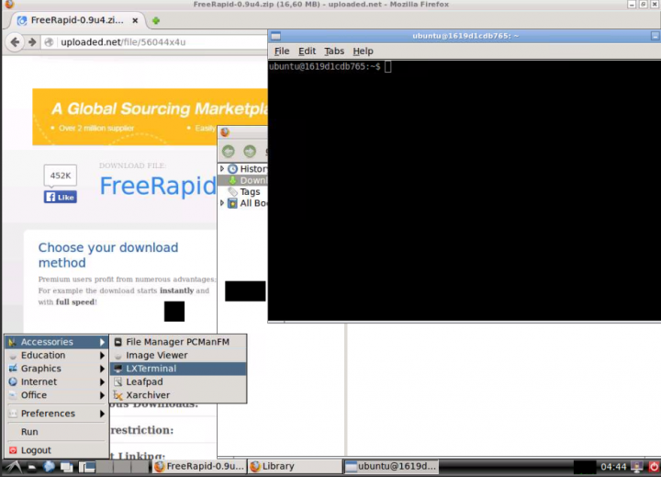
Task: Open the terminal Help menu
Action: (363, 51)
